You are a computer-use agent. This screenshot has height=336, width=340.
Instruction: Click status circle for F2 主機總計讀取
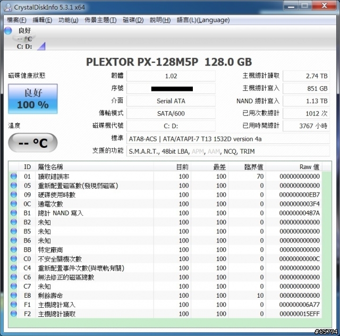coord(14,314)
